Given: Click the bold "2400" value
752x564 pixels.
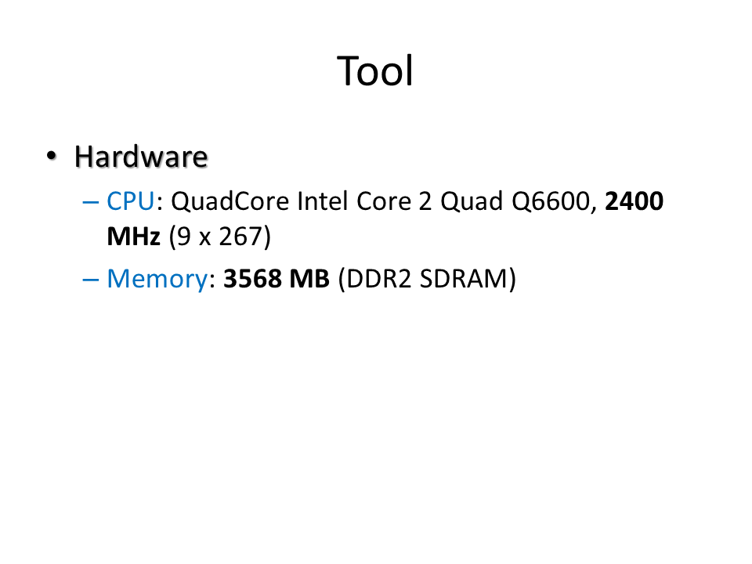Looking at the screenshot, I should click(x=635, y=202).
